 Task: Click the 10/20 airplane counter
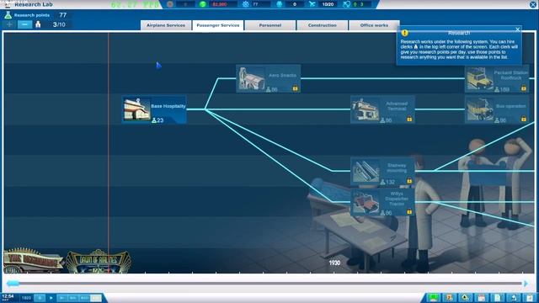tap(328, 4)
